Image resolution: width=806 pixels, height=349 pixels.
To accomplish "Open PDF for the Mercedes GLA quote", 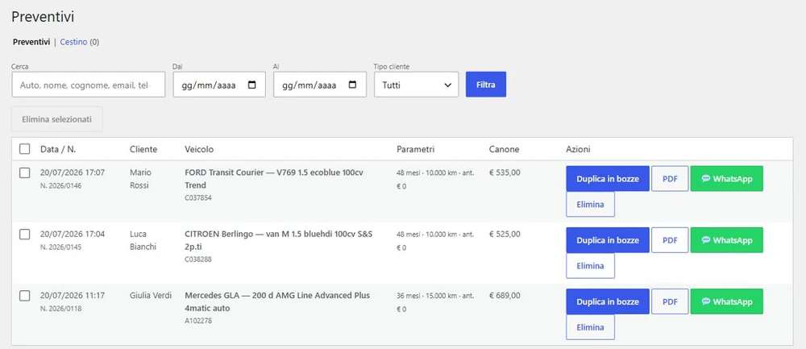I will (x=670, y=301).
